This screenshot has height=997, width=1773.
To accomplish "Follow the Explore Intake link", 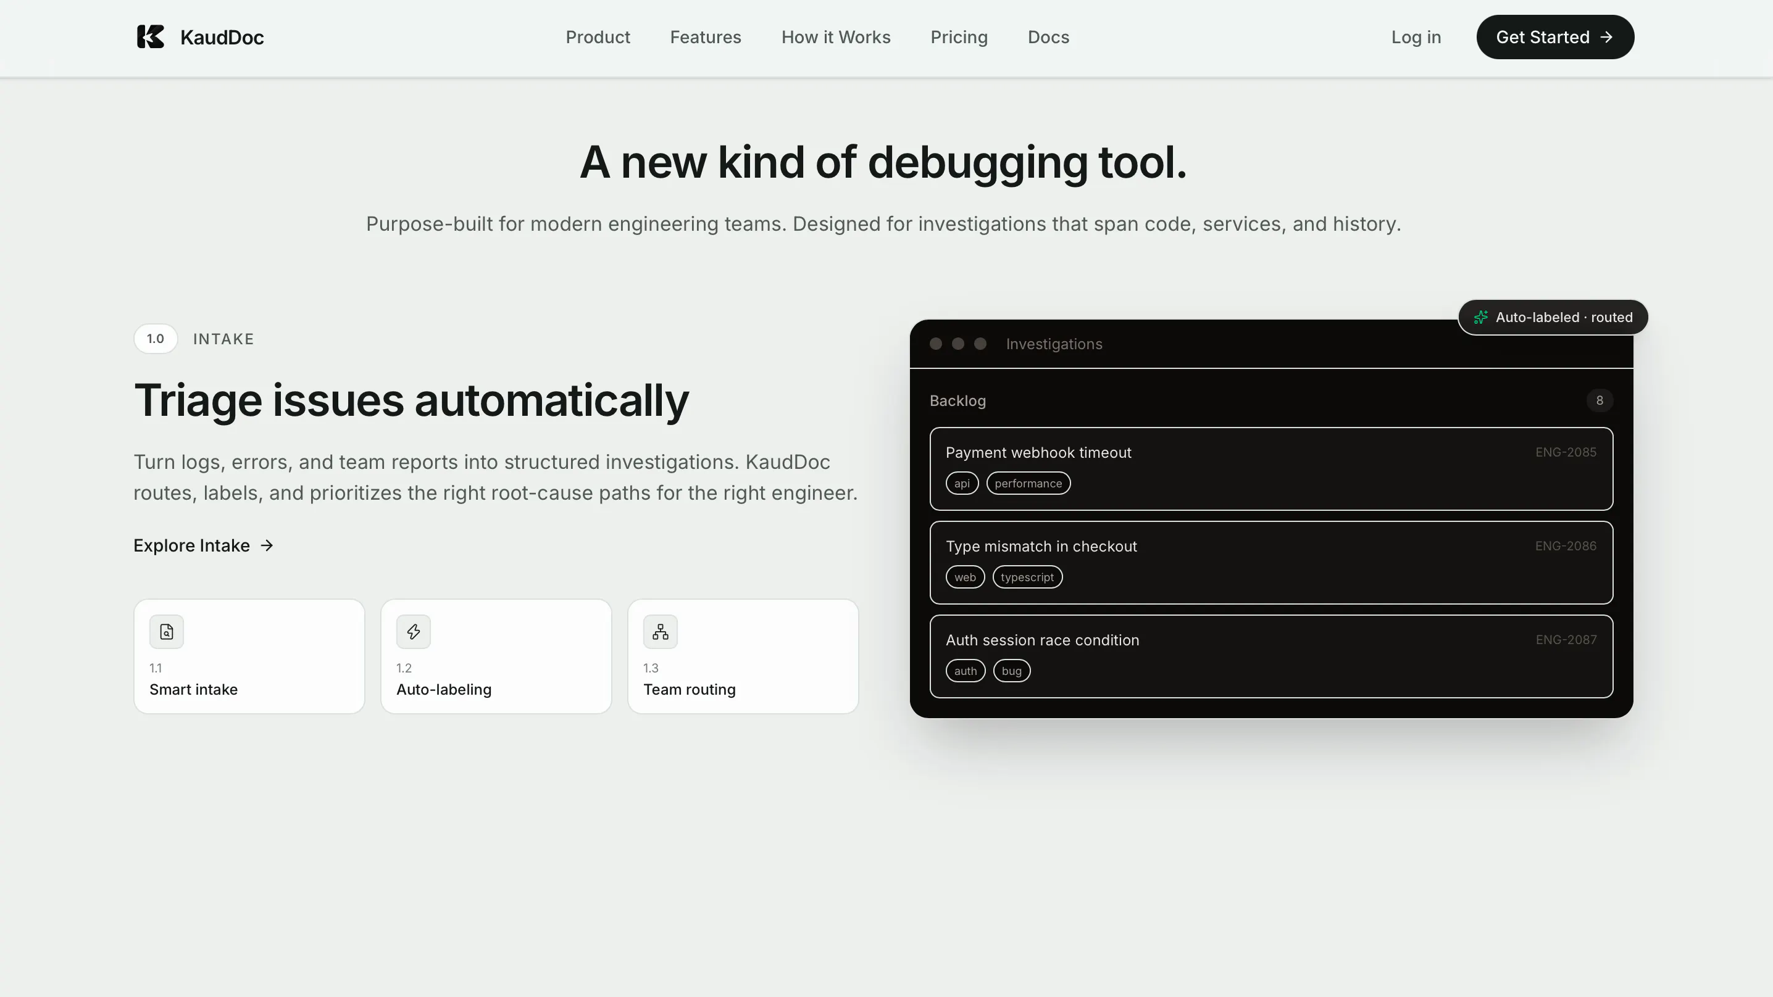I will [x=204, y=545].
